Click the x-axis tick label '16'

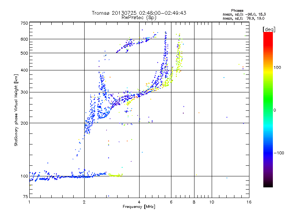tap(249, 202)
